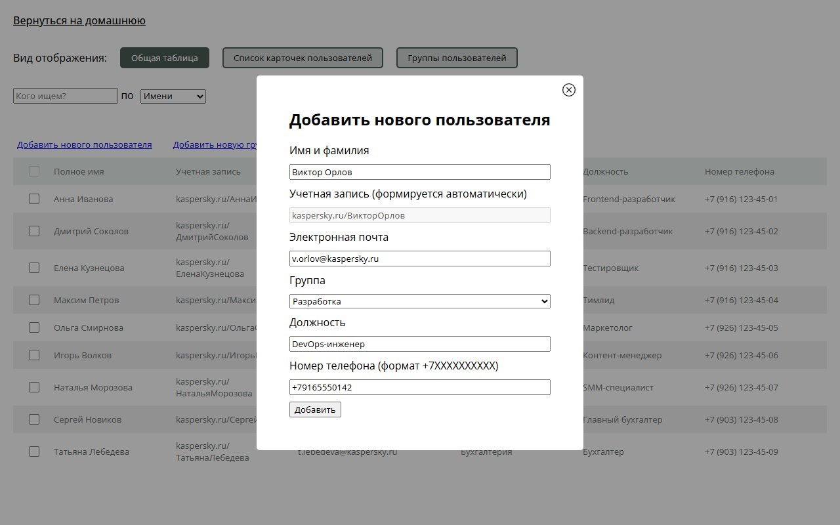Click the Frontend-разработчик position cell
This screenshot has height=525, width=840.
[x=629, y=199]
